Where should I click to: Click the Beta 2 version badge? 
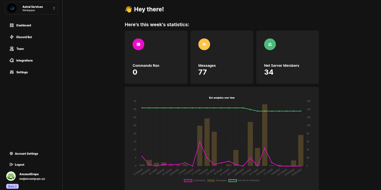pos(12,186)
